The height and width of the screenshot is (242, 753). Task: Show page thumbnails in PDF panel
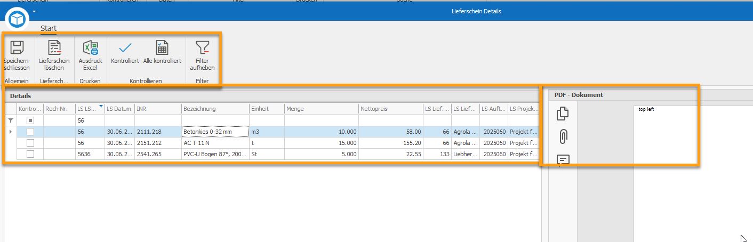pos(563,114)
